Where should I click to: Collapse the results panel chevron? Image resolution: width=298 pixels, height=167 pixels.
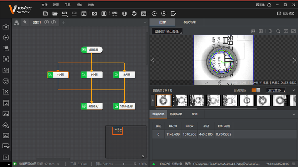[x=294, y=114]
